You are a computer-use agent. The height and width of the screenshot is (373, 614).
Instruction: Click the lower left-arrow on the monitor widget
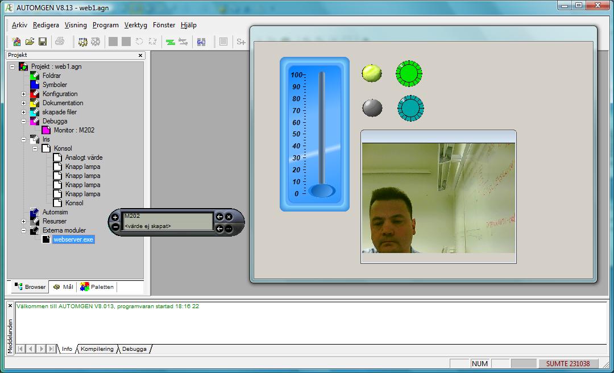219,229
